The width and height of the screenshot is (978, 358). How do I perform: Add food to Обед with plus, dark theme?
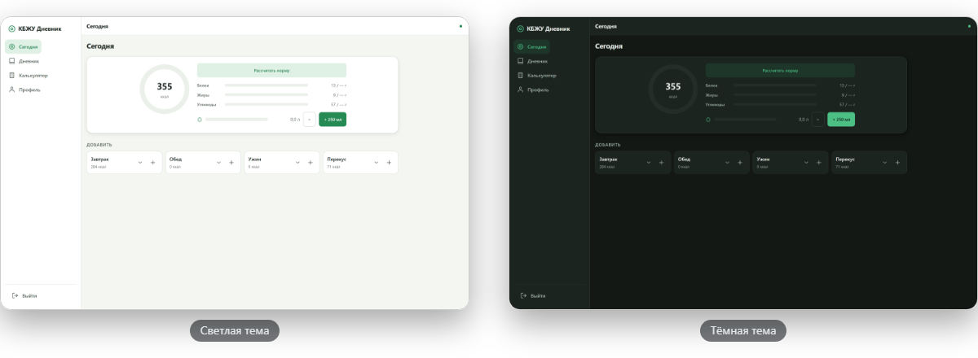point(740,162)
